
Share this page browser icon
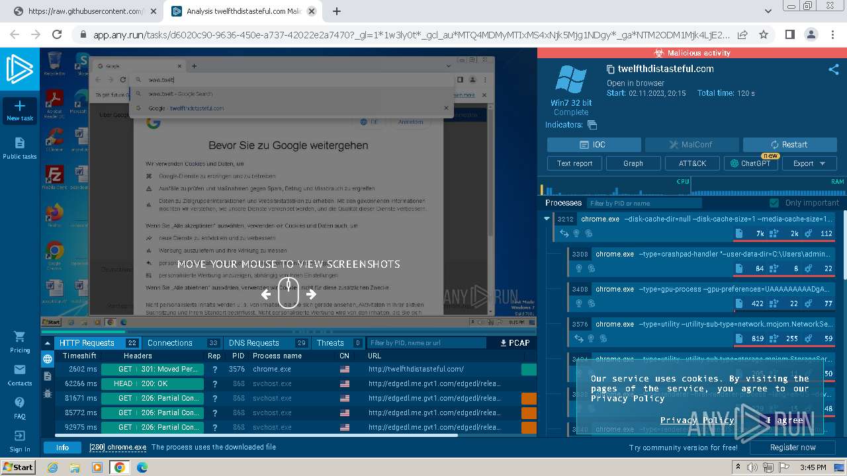pyautogui.click(x=742, y=34)
